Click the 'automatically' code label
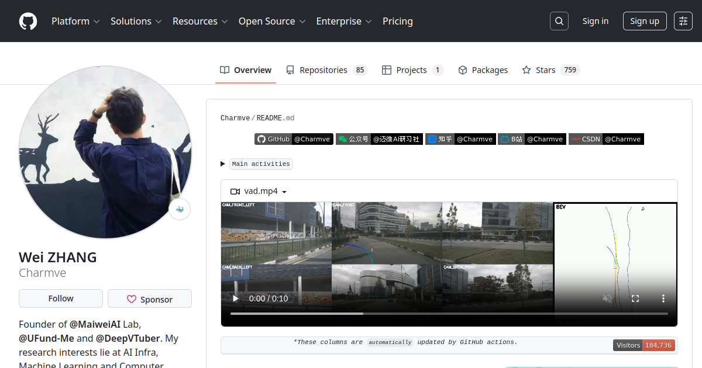Image resolution: width=702 pixels, height=368 pixels. click(390, 342)
